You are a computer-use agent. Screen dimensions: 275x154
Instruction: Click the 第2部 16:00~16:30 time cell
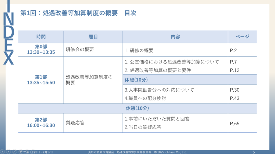41,123
